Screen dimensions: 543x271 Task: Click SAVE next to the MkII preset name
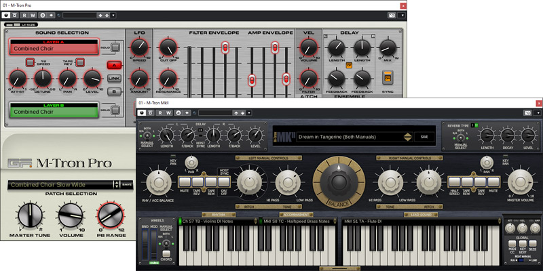tap(424, 136)
